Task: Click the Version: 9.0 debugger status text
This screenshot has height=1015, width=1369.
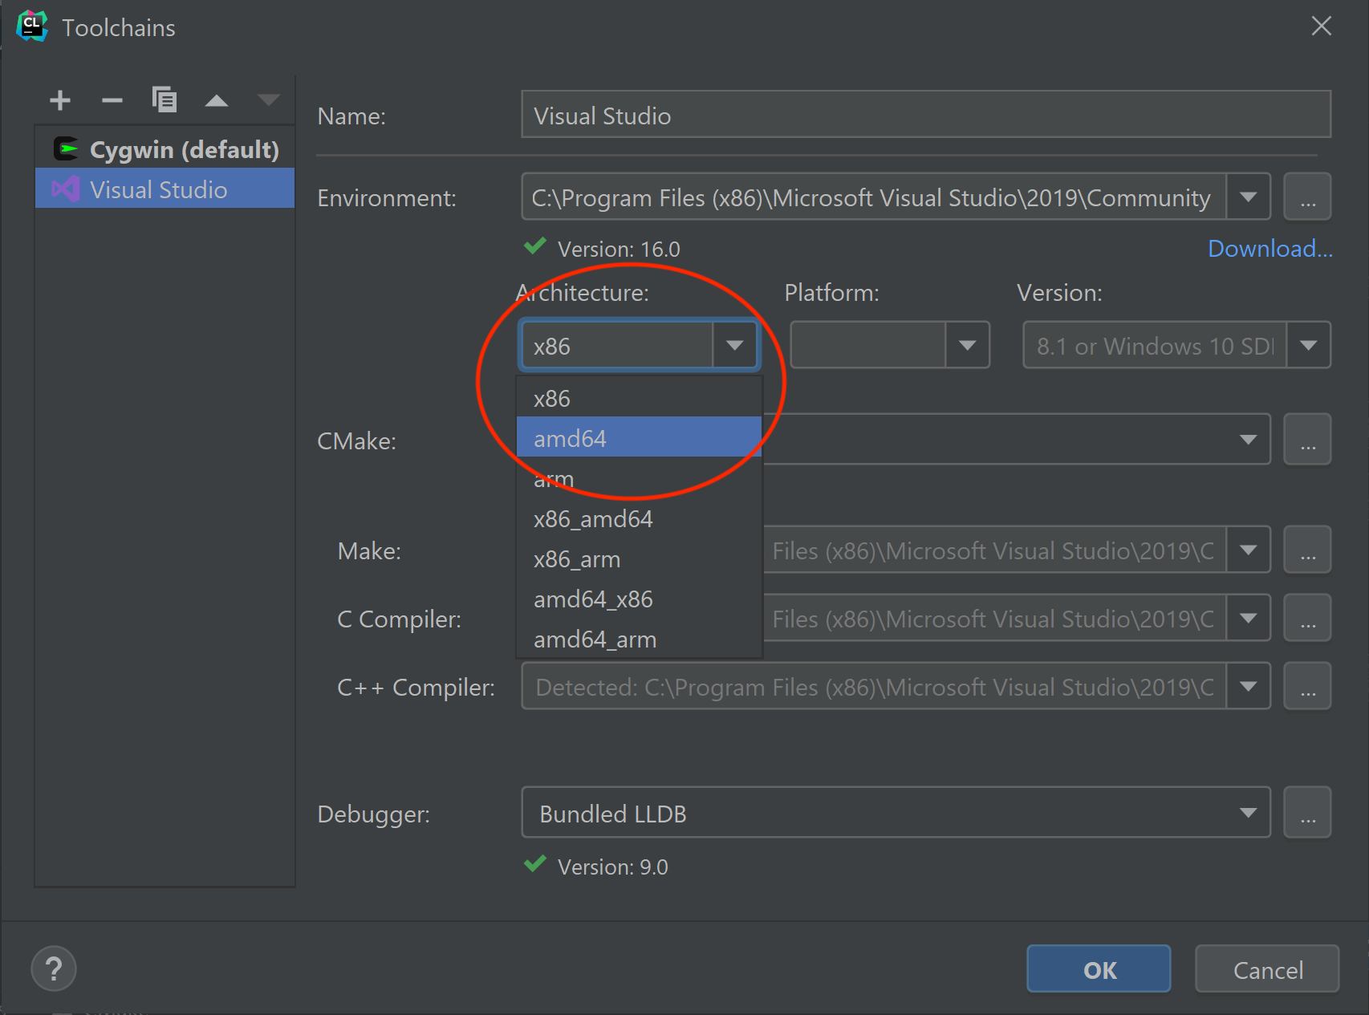Action: pos(612,867)
